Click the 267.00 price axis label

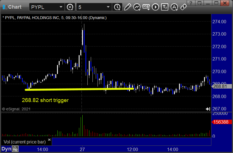click(x=219, y=109)
